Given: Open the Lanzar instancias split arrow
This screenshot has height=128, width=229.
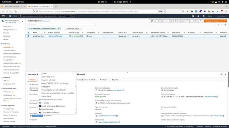Looking at the screenshot, I should point(224,21).
